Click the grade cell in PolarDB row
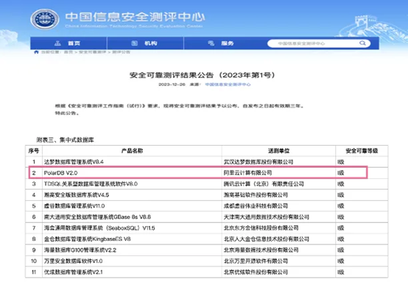This screenshot has width=408, height=290. [362, 173]
